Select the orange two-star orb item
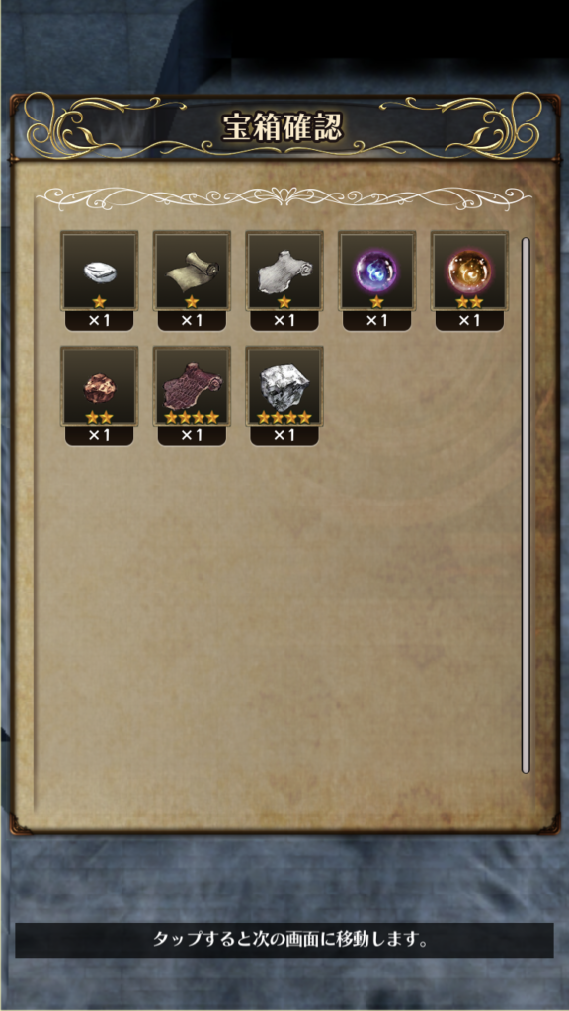569x1011 pixels. click(469, 272)
